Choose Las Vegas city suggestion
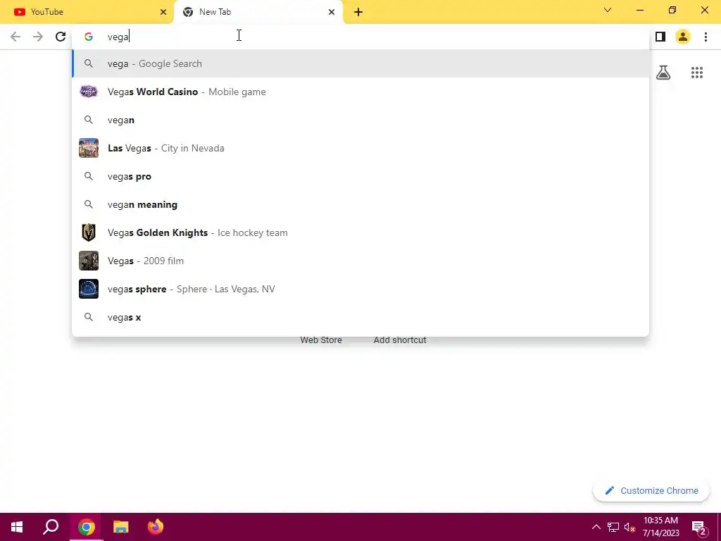721x541 pixels. pos(360,148)
